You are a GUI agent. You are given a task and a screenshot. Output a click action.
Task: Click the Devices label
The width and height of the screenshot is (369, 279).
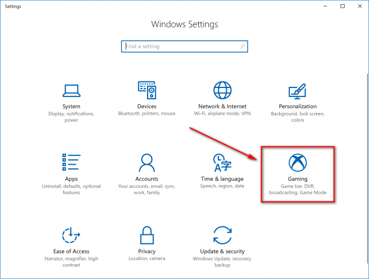pyautogui.click(x=147, y=106)
